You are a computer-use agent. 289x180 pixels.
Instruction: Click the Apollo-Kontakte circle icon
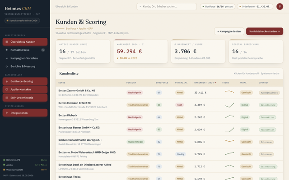pyautogui.click(x=7, y=90)
